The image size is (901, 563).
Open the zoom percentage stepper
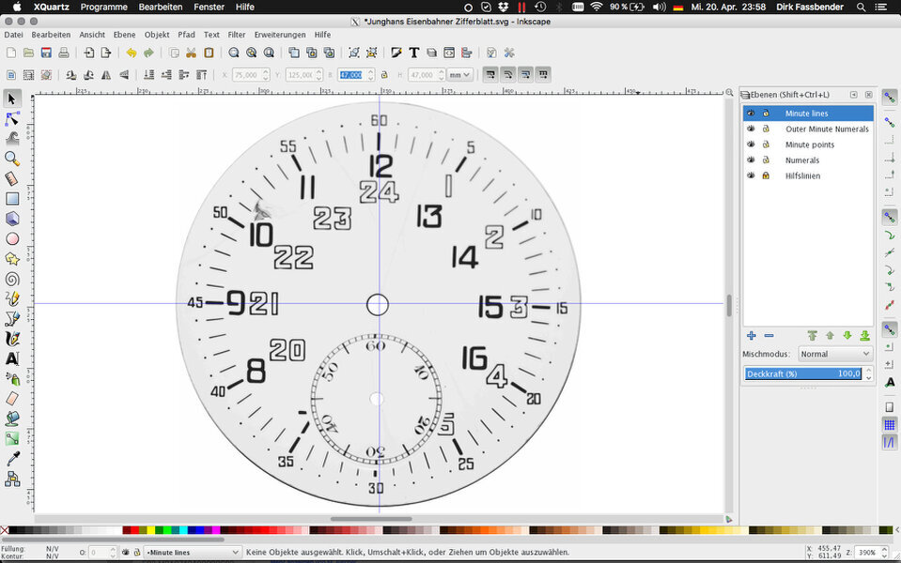coord(885,552)
